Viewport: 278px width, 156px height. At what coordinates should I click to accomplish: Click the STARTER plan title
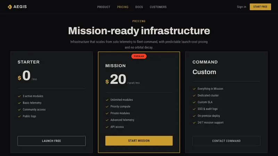tap(28, 62)
